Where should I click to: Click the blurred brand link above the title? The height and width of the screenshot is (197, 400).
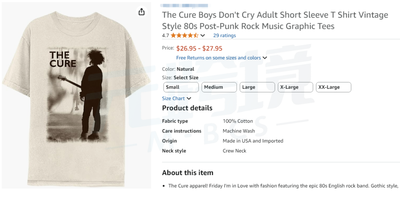click(x=184, y=6)
